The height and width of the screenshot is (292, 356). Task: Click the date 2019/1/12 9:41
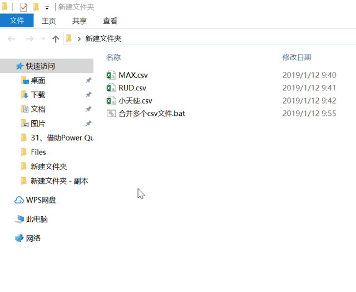(x=309, y=88)
